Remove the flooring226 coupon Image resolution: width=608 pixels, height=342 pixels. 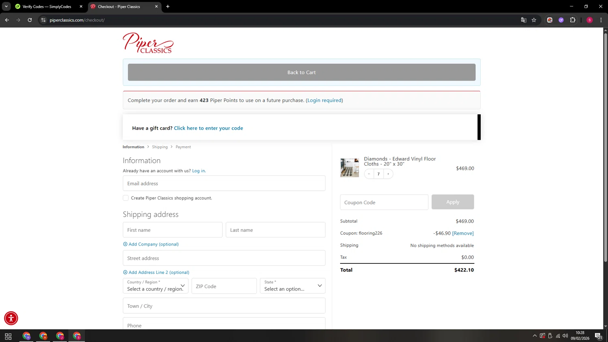[463, 233]
